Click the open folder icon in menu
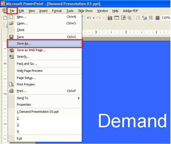This screenshot has width=171, height=144. click(x=11, y=23)
